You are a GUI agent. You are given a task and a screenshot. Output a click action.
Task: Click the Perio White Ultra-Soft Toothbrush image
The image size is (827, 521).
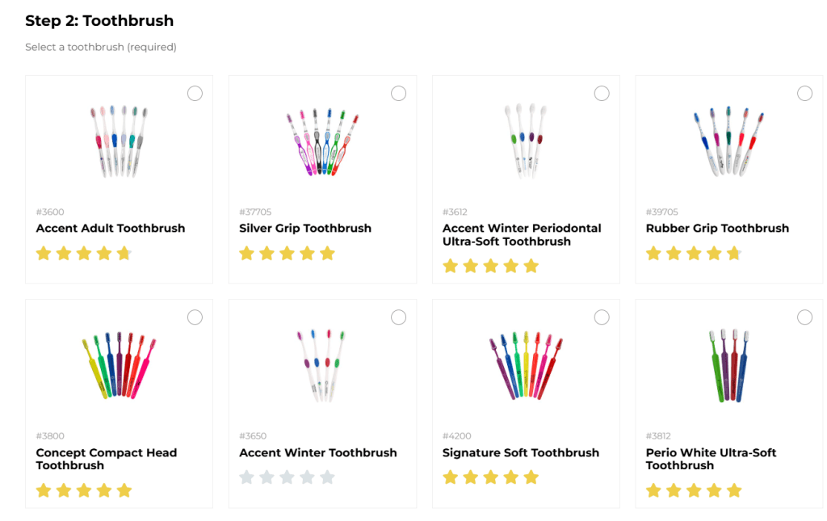pos(728,366)
